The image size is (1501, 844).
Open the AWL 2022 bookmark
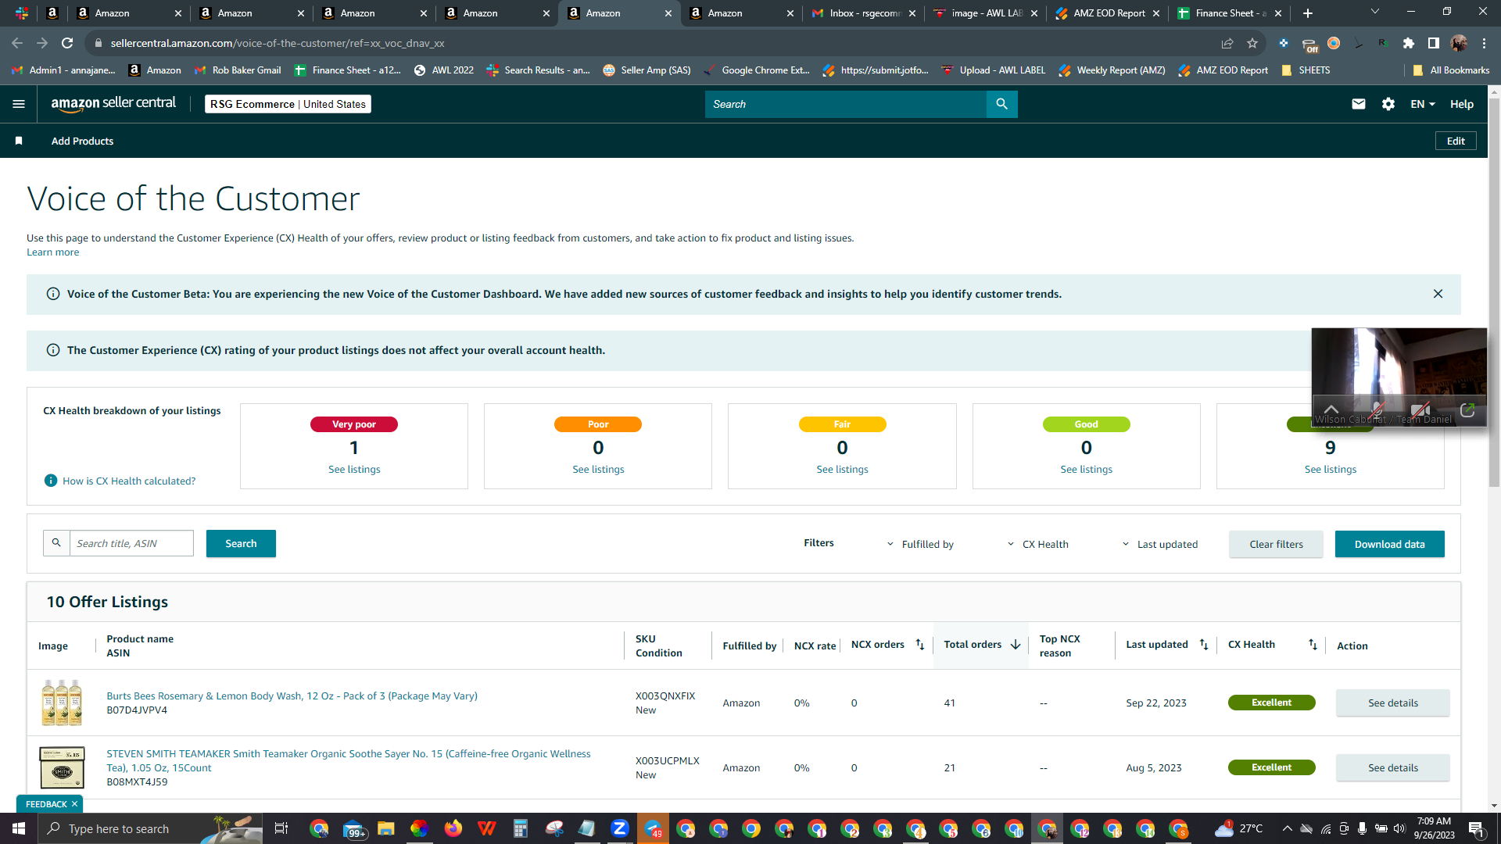[x=444, y=70]
